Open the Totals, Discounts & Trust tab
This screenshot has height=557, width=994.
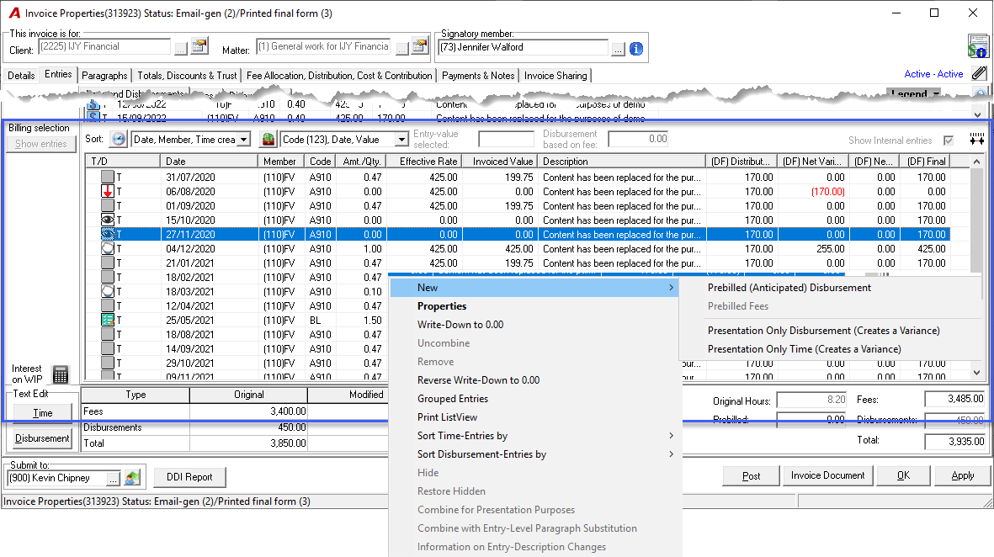coord(187,76)
